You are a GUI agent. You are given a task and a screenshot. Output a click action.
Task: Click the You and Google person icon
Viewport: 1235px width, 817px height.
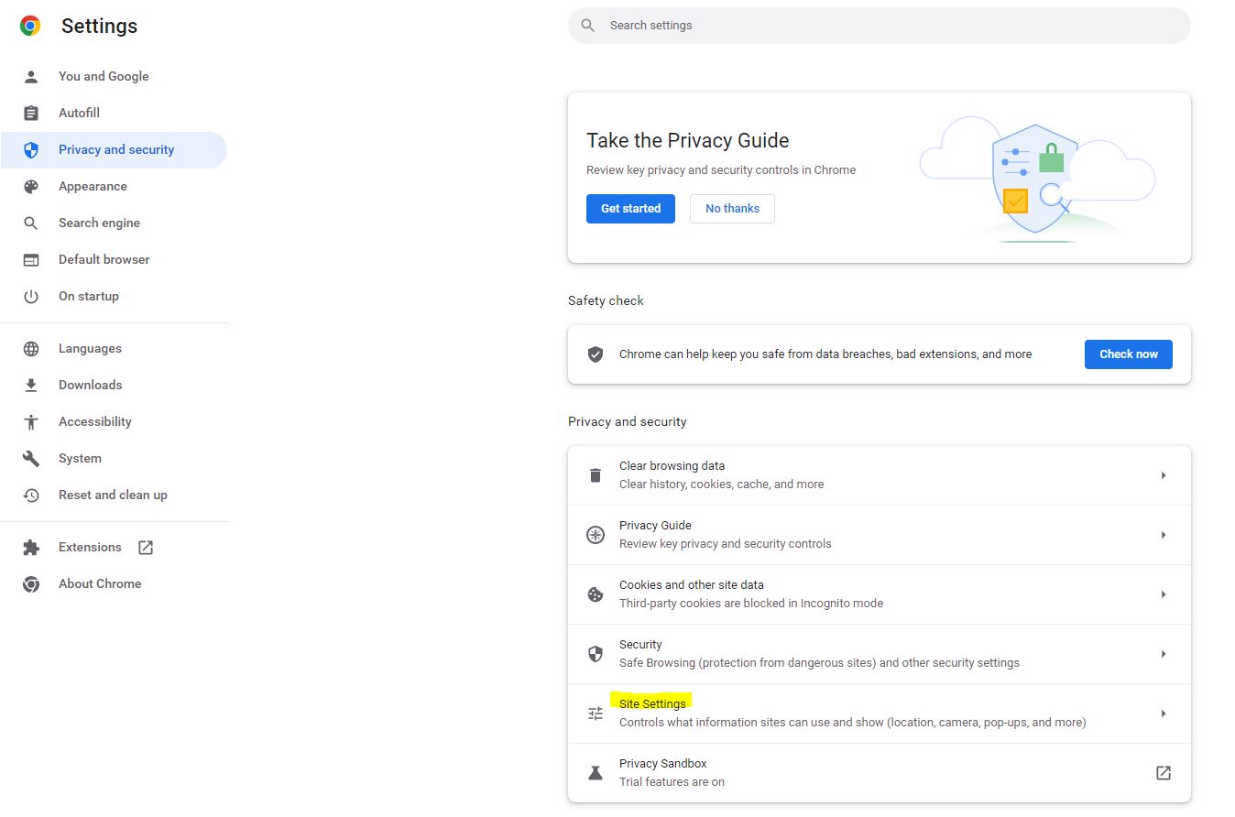click(31, 76)
